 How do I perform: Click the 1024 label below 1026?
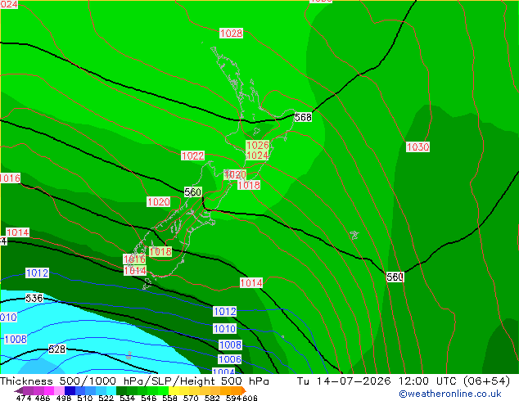pyautogui.click(x=258, y=155)
